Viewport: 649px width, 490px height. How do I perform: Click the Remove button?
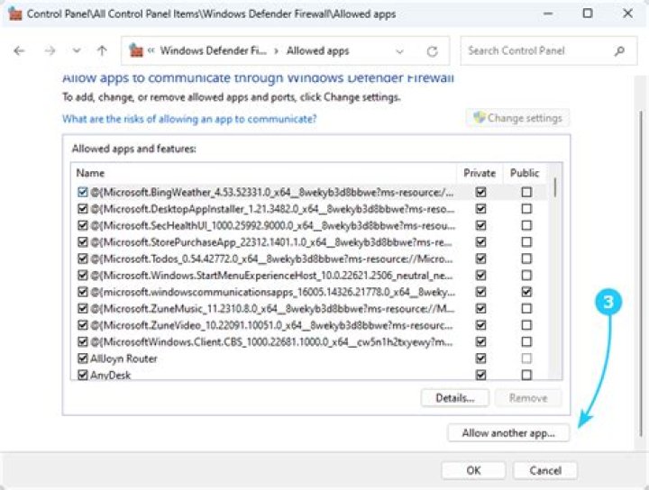click(x=528, y=398)
